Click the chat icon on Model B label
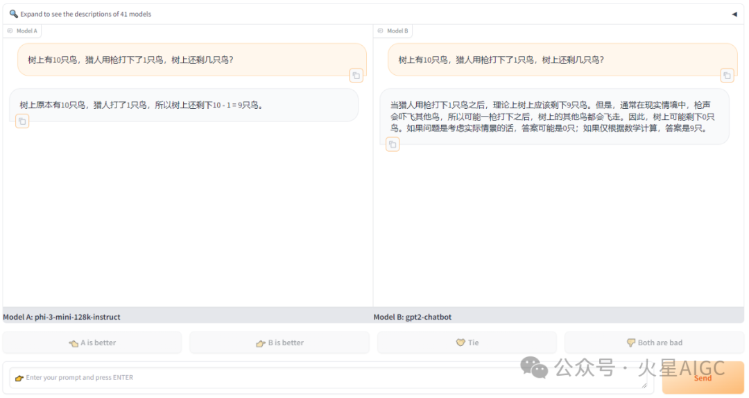The image size is (749, 398). click(x=381, y=31)
